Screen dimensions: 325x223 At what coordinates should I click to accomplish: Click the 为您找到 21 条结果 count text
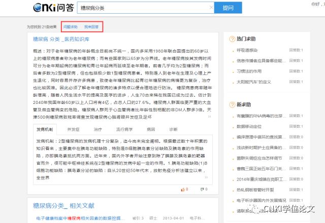pos(42,27)
